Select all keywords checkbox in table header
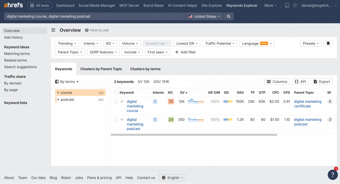Viewport: 340px width, 184px height. 116,93
